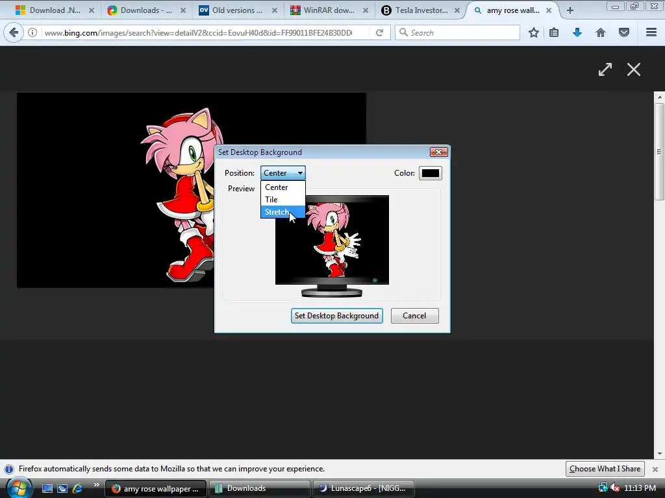
Task: Click the network tray icon
Action: 603,488
